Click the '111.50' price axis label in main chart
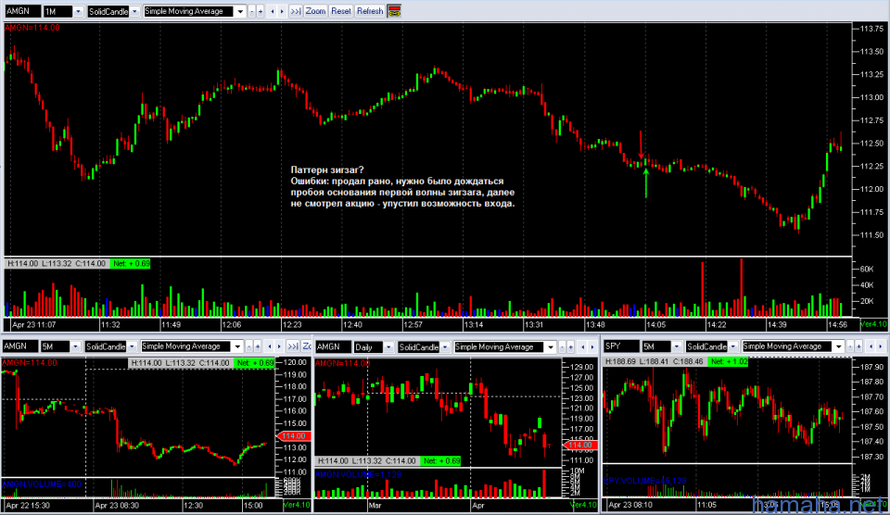 pyautogui.click(x=872, y=235)
